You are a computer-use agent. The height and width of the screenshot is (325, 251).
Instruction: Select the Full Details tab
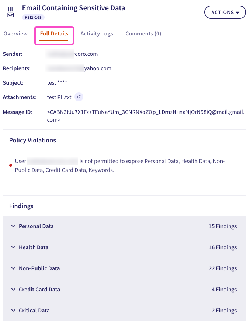pos(54,34)
